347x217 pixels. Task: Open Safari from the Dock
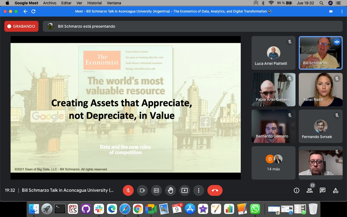tap(125, 209)
